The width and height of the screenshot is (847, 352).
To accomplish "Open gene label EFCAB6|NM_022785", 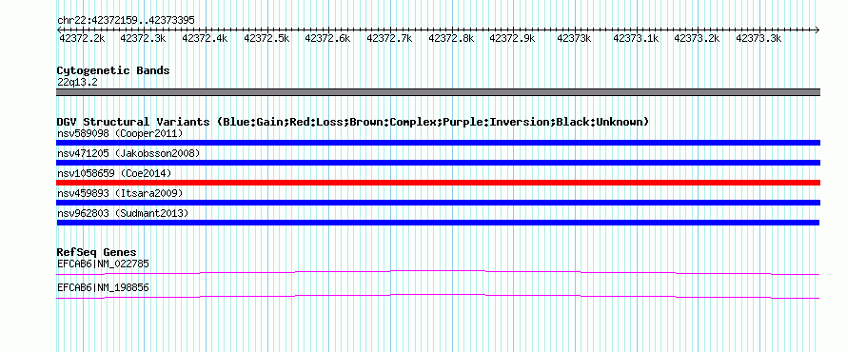I will [x=103, y=264].
